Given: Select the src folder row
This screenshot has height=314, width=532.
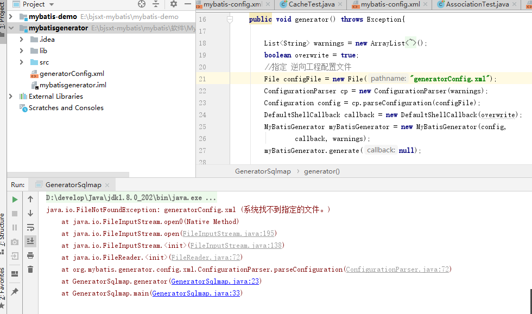Looking at the screenshot, I should (102, 62).
